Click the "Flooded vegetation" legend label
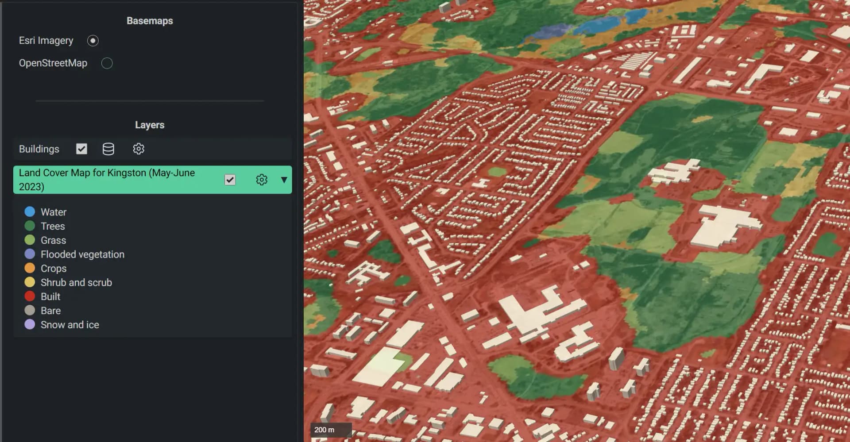The image size is (850, 442). (82, 254)
